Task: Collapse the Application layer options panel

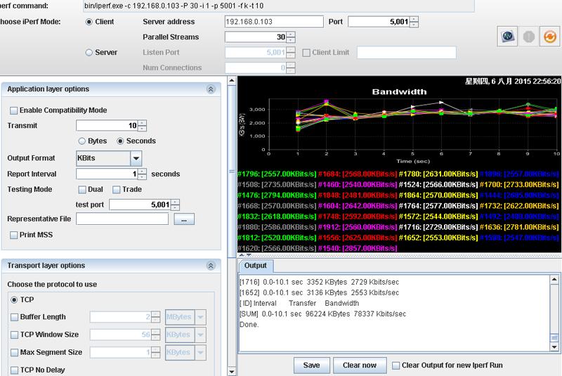Action: [x=210, y=89]
